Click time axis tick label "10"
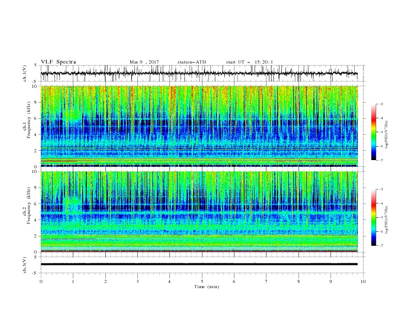The height and width of the screenshot is (316, 409). 363,281
